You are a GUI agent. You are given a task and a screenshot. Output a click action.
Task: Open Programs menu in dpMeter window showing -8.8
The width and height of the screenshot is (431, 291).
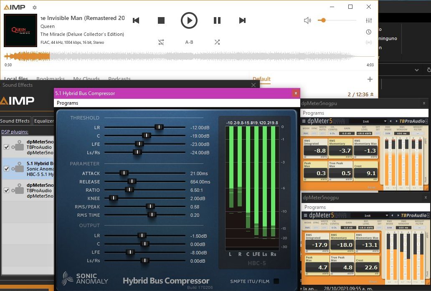(313, 113)
